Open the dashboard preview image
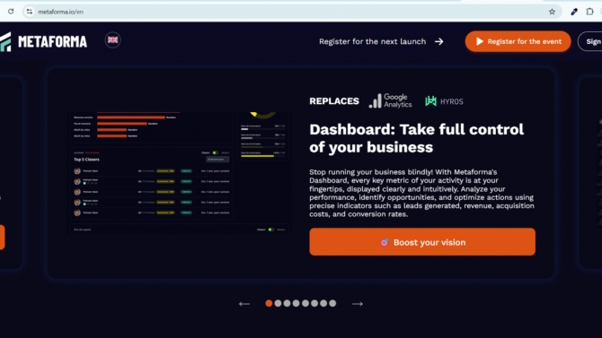The image size is (602, 338). coord(180,172)
